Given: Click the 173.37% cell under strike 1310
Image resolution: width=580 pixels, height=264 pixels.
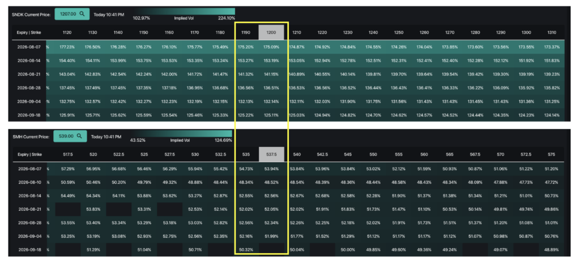Looking at the screenshot, I should pyautogui.click(x=552, y=47).
